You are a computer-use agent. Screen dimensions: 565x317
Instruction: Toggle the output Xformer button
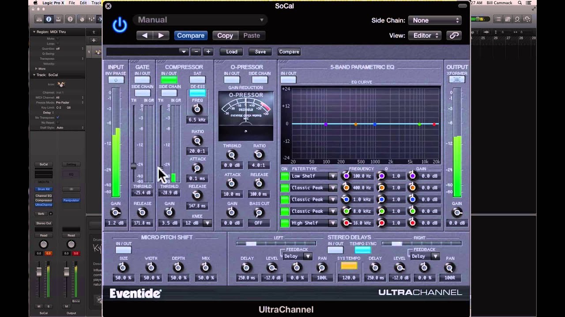pyautogui.click(x=457, y=79)
